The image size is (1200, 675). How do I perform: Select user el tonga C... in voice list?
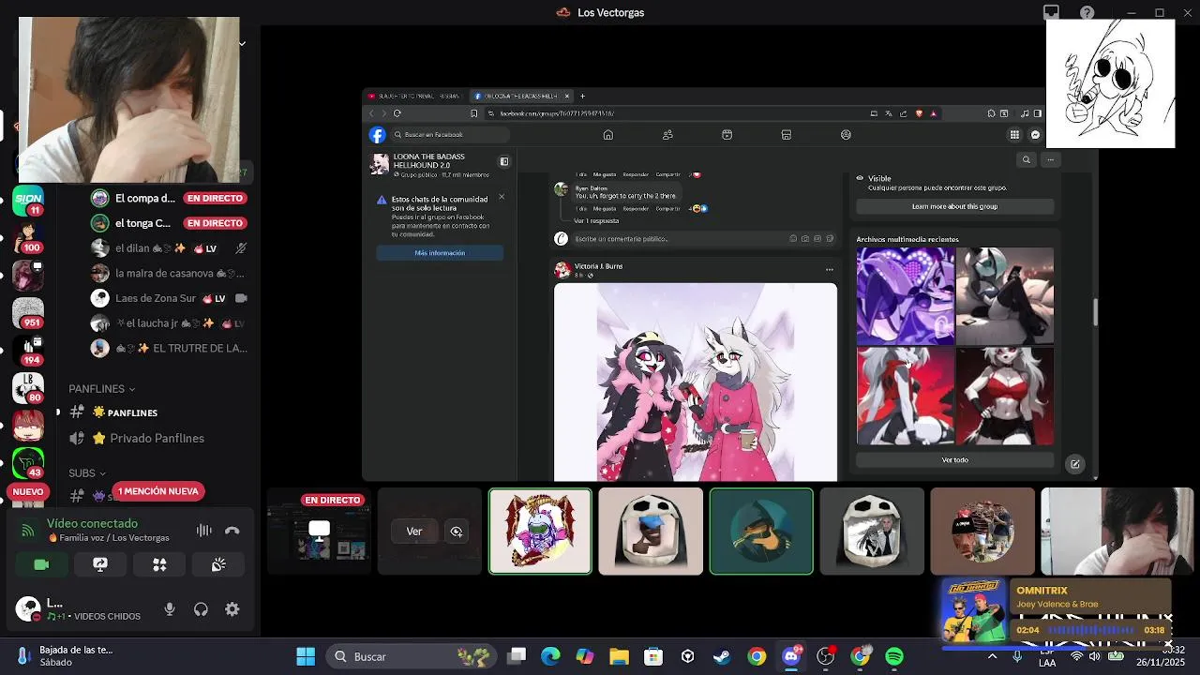pyautogui.click(x=169, y=223)
